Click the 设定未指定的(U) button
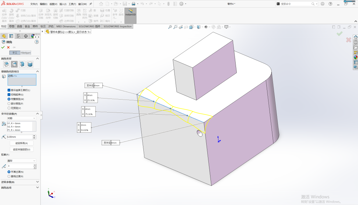 pyautogui.click(x=22, y=149)
